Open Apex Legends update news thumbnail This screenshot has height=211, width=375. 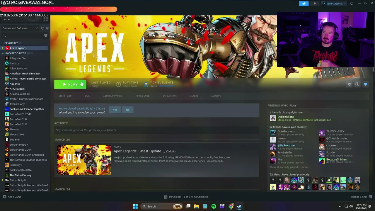tap(84, 160)
